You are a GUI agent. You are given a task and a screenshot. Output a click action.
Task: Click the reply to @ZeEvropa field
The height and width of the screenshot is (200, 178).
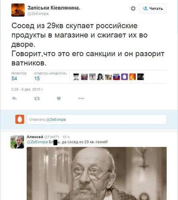point(96,120)
